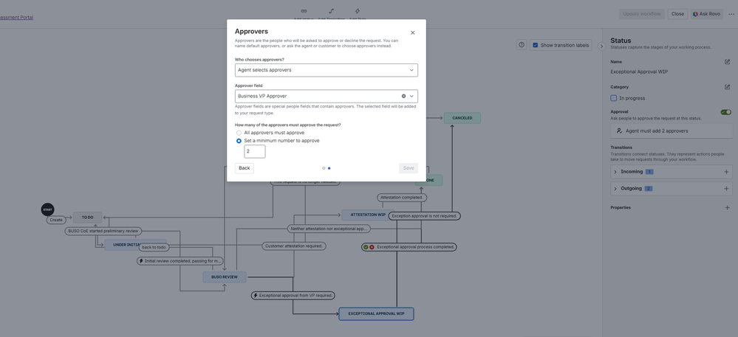The height and width of the screenshot is (337, 738).
Task: Expand the Outgoing transitions section
Action: 615,189
